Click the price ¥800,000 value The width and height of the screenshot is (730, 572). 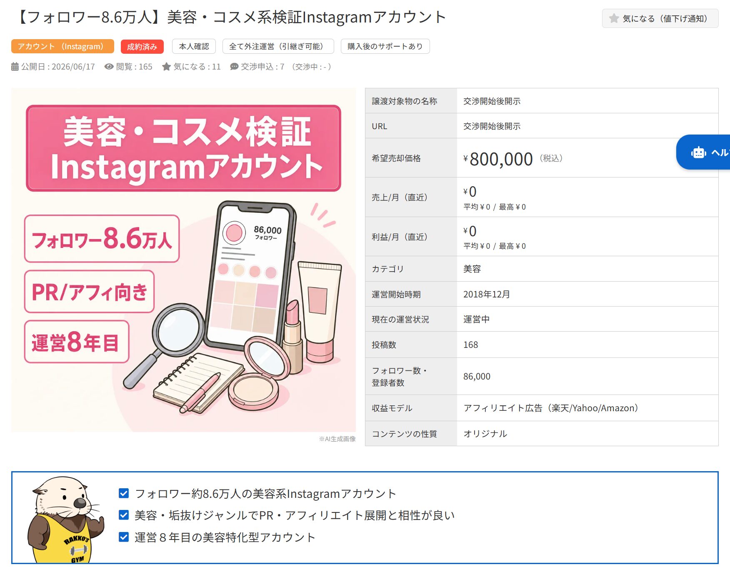[x=498, y=159]
